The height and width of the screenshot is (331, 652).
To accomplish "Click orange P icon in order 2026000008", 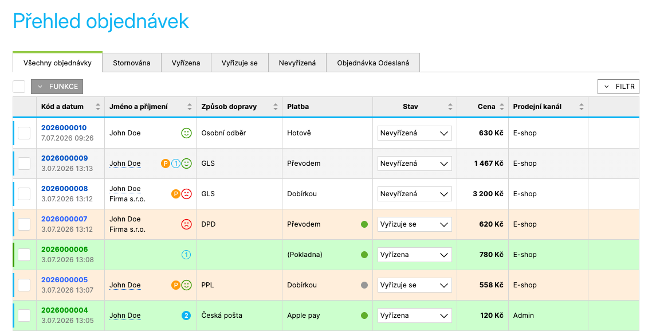I will [x=176, y=193].
